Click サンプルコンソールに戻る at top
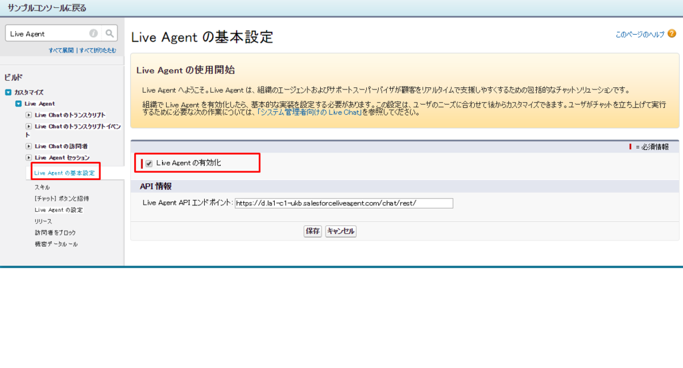 (47, 8)
